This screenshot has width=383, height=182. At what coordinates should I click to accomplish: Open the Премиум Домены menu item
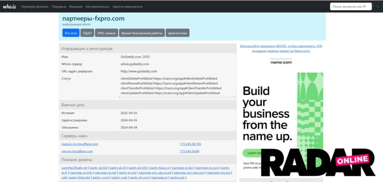point(34,7)
